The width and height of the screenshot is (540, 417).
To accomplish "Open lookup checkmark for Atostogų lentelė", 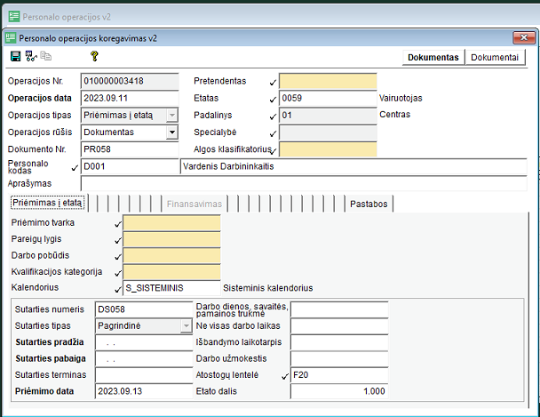I will point(285,375).
